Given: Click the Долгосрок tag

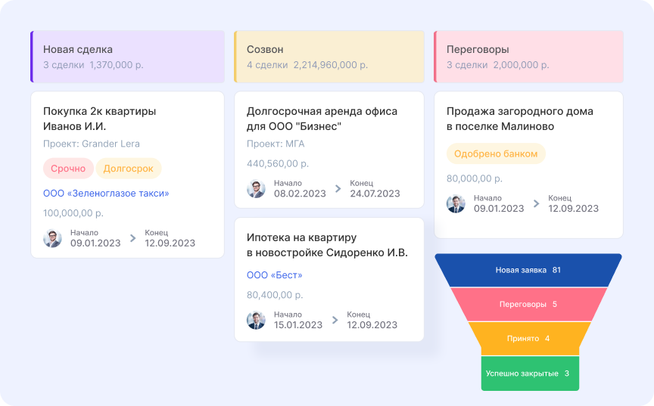Looking at the screenshot, I should point(129,169).
